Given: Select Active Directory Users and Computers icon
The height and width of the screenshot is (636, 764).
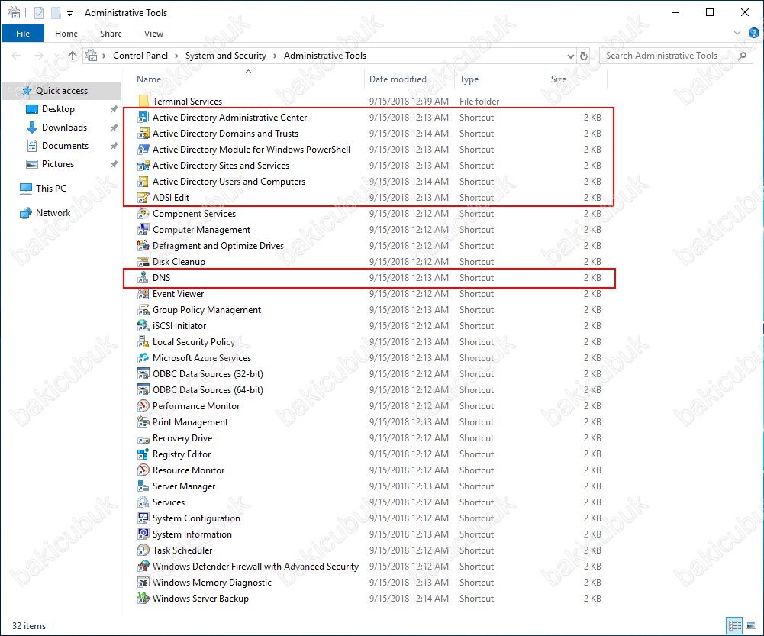Looking at the screenshot, I should tap(143, 182).
